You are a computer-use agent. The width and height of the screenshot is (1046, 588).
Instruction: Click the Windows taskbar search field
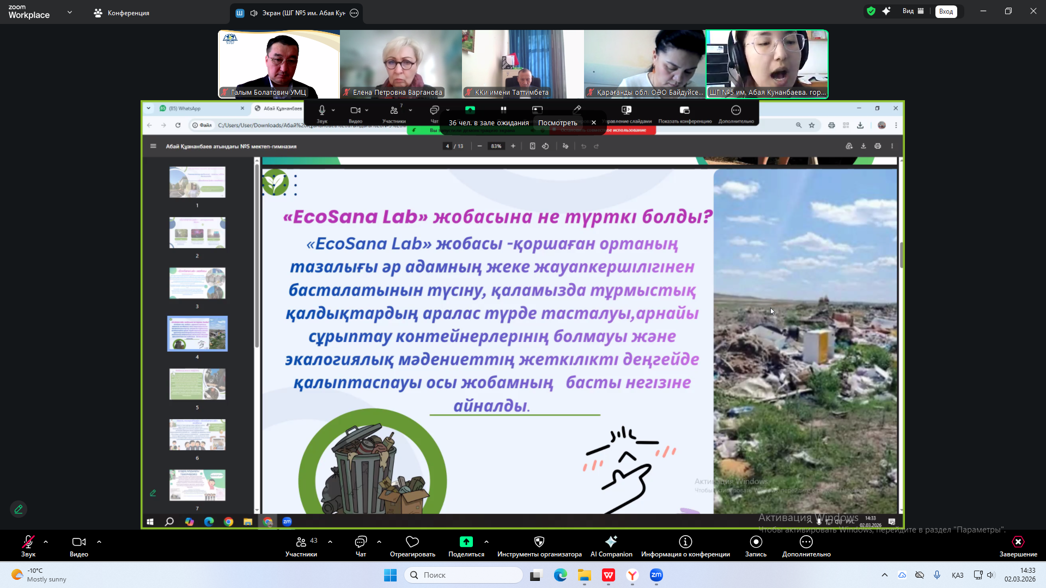tap(463, 575)
